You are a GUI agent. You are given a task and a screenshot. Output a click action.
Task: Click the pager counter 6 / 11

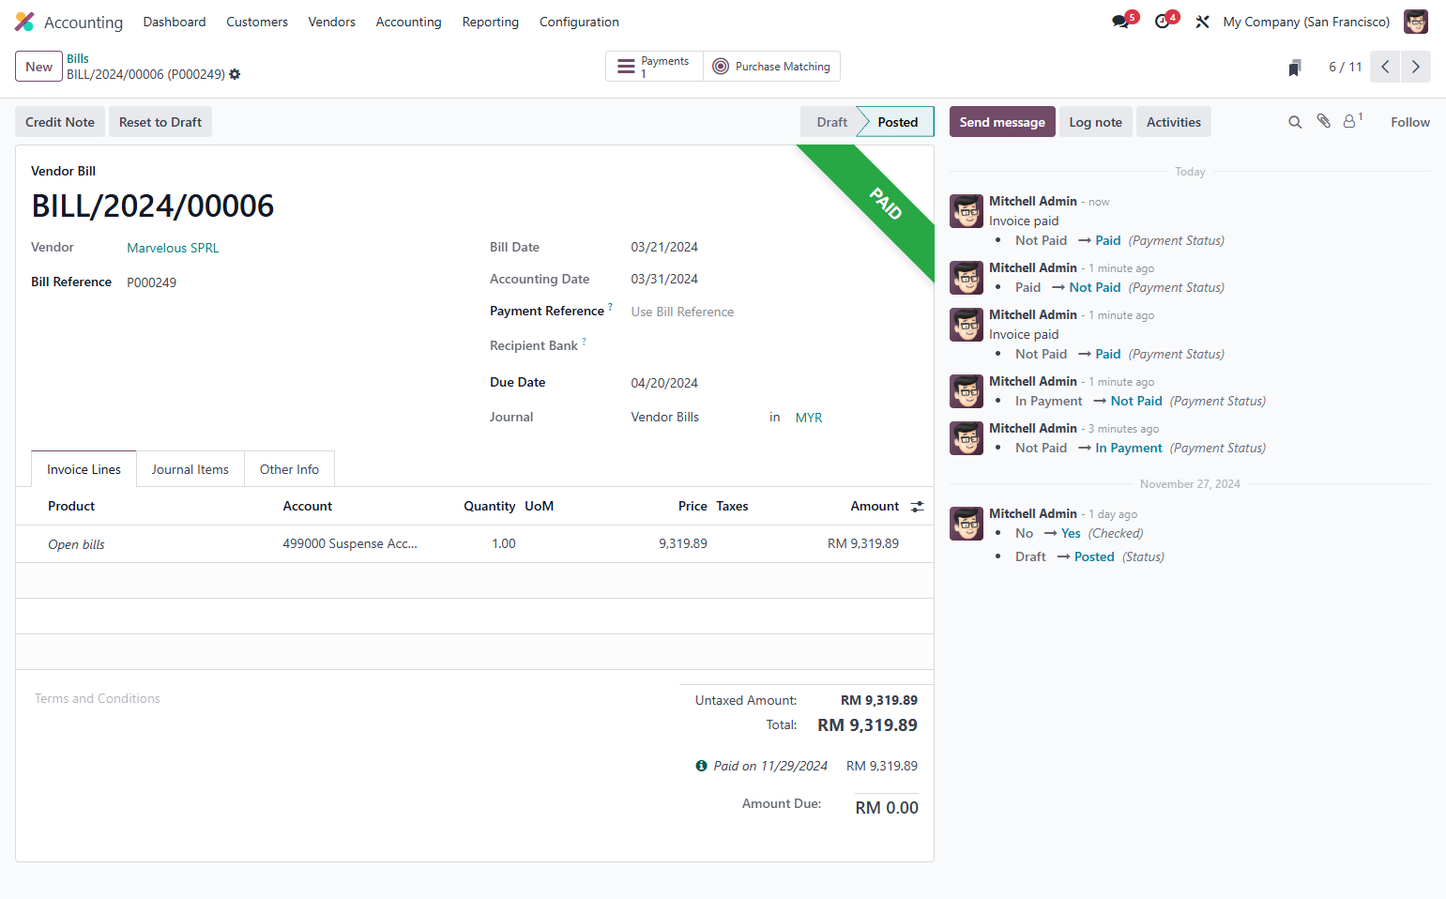click(1345, 67)
